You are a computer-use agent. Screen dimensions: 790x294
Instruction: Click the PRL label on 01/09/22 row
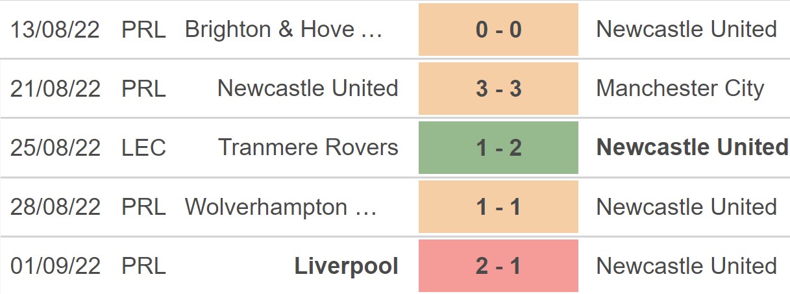point(143,266)
